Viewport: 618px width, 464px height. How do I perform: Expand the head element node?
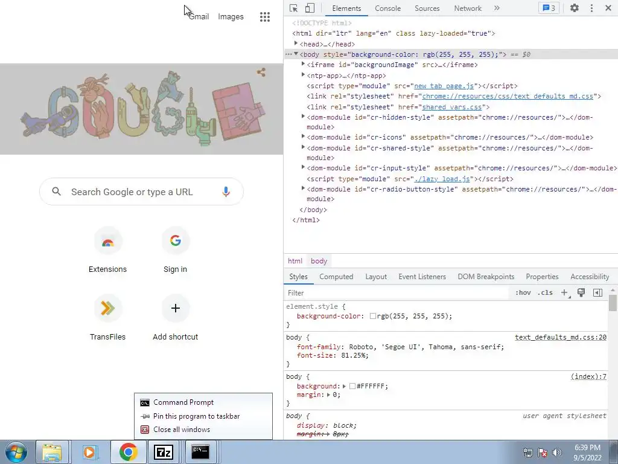(296, 43)
